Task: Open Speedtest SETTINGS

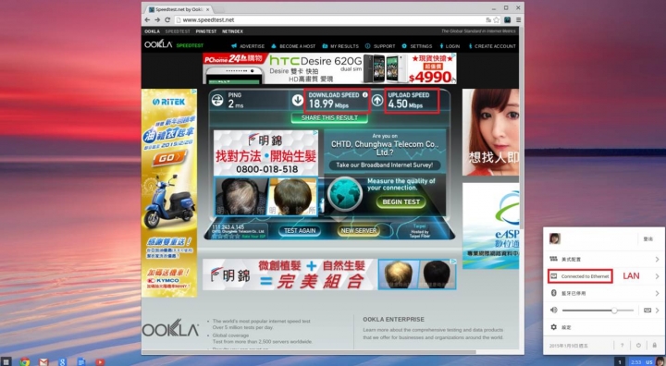Action: click(x=416, y=46)
